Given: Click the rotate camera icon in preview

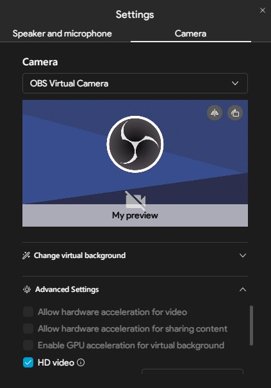Looking at the screenshot, I should 235,113.
